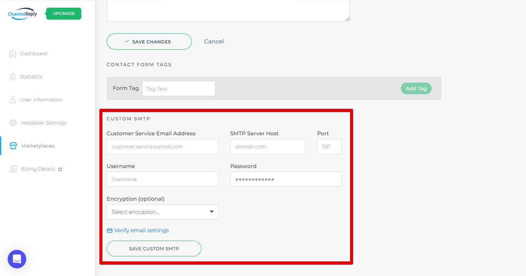Click the Username label
This screenshot has height=276, width=526.
121,166
